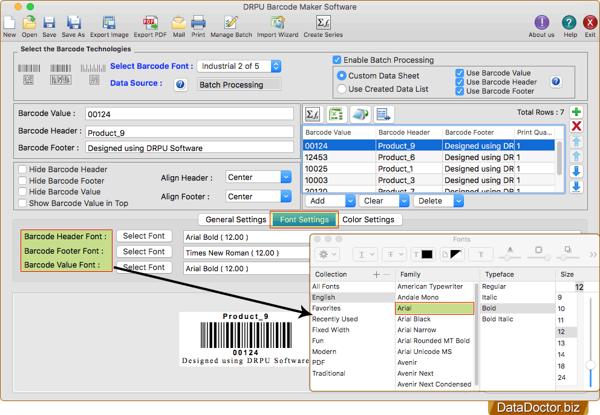Open the gear actions menu in Fonts panel
This screenshot has width=600, height=415.
pyautogui.click(x=328, y=254)
